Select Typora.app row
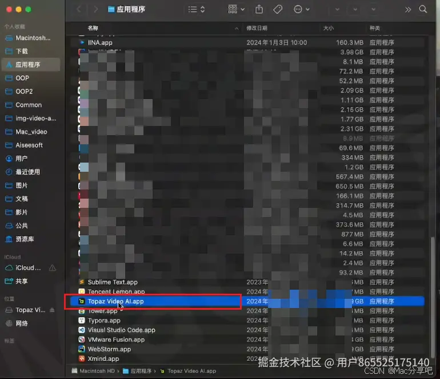440x379 pixels. 247,320
